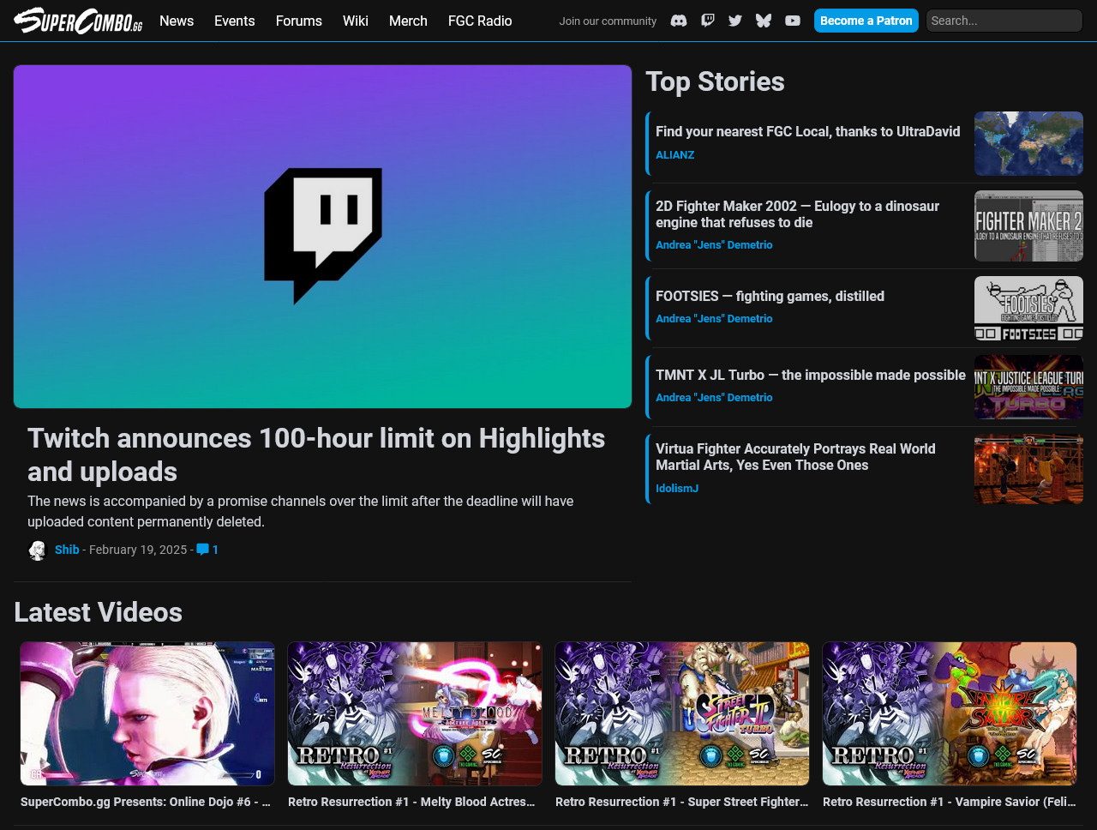Open FGC Radio from the navigation
The width and height of the screenshot is (1097, 830).
480,21
